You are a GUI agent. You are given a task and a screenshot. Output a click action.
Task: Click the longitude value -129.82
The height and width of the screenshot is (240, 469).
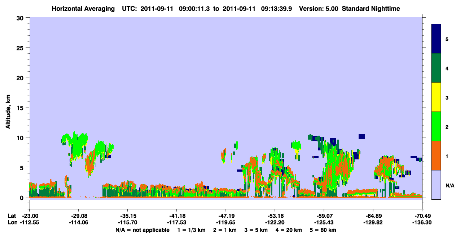coord(373,223)
